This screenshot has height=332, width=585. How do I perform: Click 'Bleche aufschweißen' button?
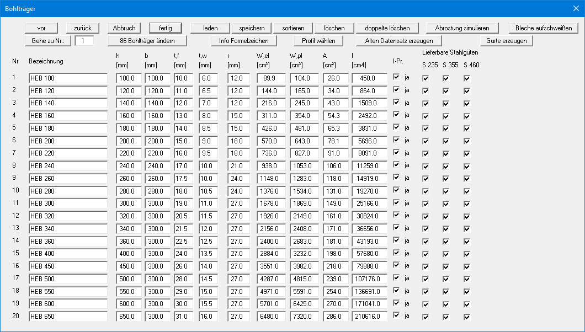pos(543,28)
